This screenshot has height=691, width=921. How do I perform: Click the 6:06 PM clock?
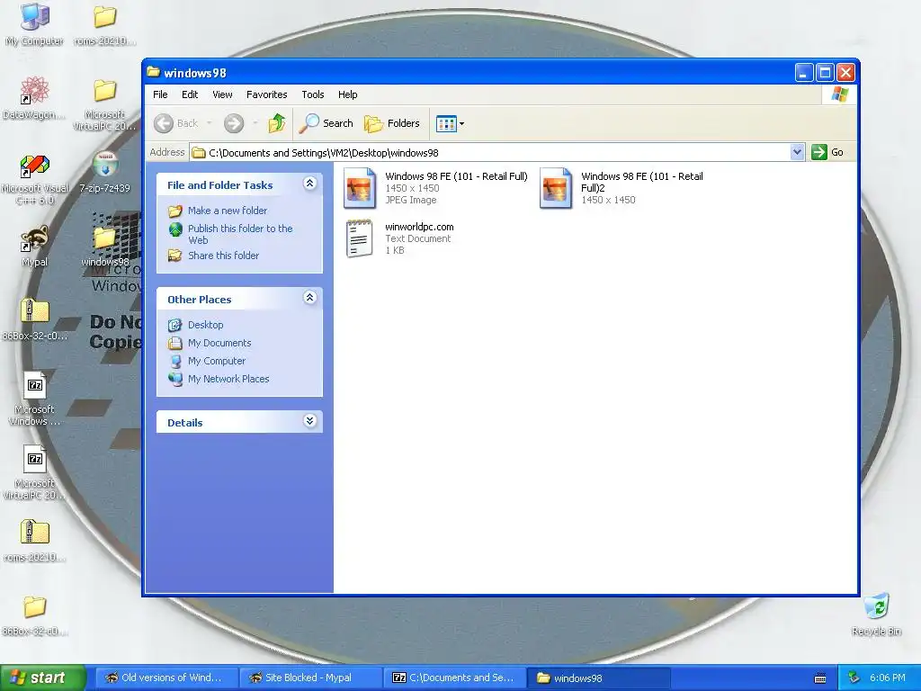(887, 678)
